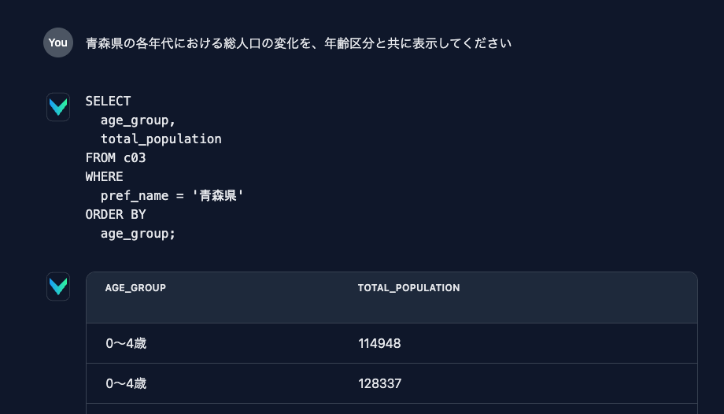Click the pref_name condition text
Viewport: 724px width, 414px height.
[x=135, y=196]
